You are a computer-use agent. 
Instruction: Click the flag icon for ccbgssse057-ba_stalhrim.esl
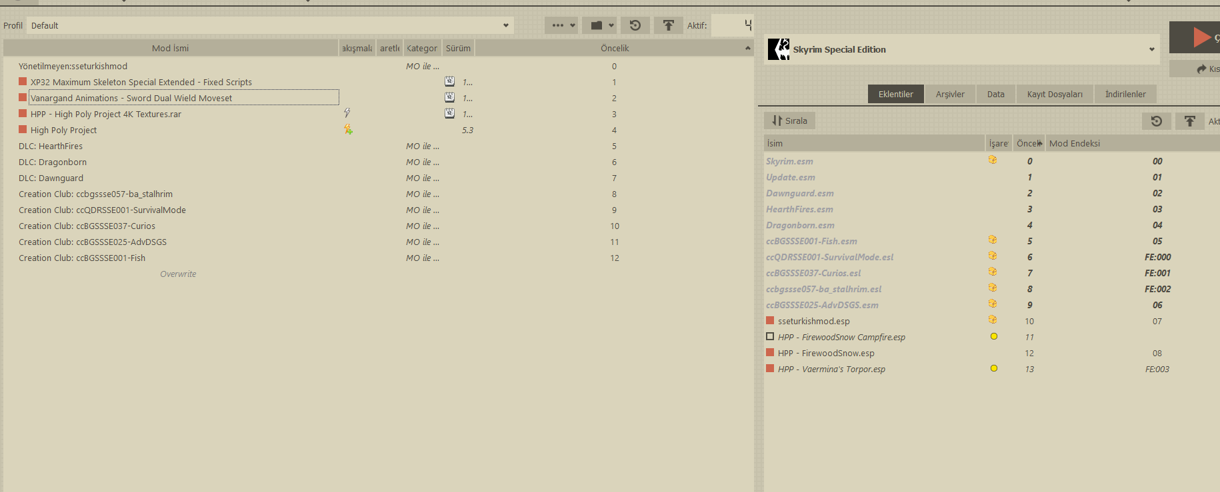tap(993, 288)
